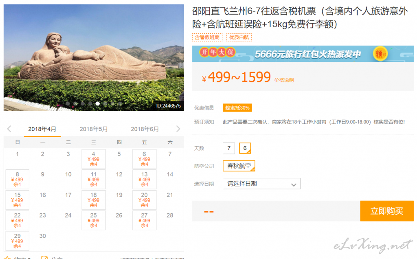The width and height of the screenshot is (417, 259).
Task: Switch to the 2018年5月 tab
Action: (94, 129)
